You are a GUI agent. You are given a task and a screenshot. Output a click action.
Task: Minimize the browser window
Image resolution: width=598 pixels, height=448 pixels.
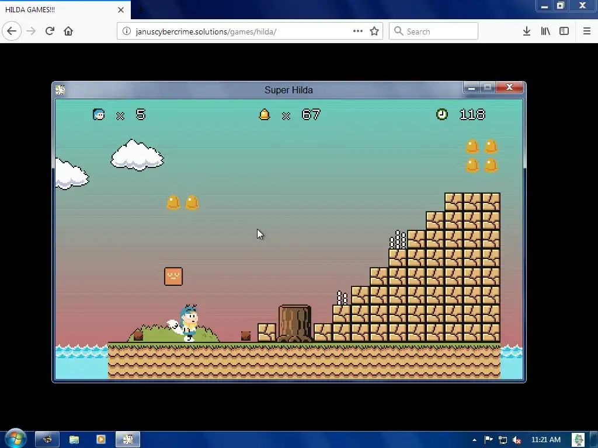point(545,6)
